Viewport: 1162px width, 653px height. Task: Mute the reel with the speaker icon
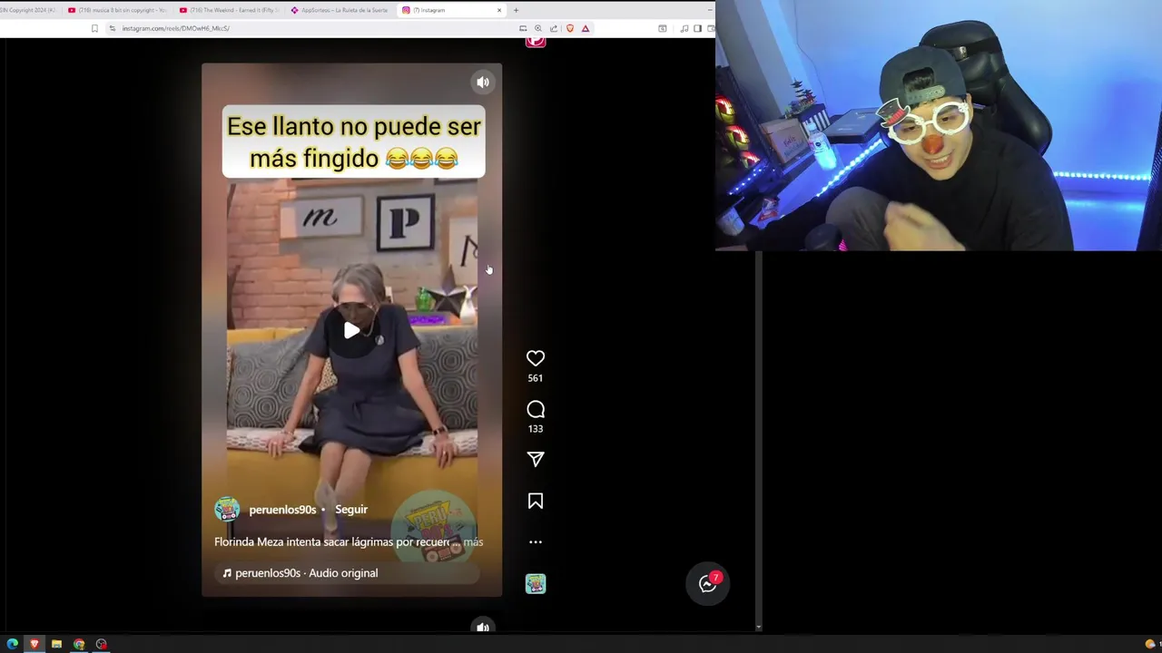(483, 83)
